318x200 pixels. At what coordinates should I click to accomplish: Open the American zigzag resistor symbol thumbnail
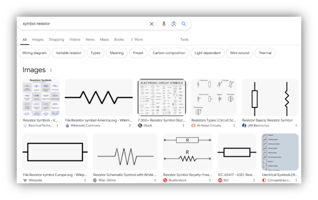[99, 97]
